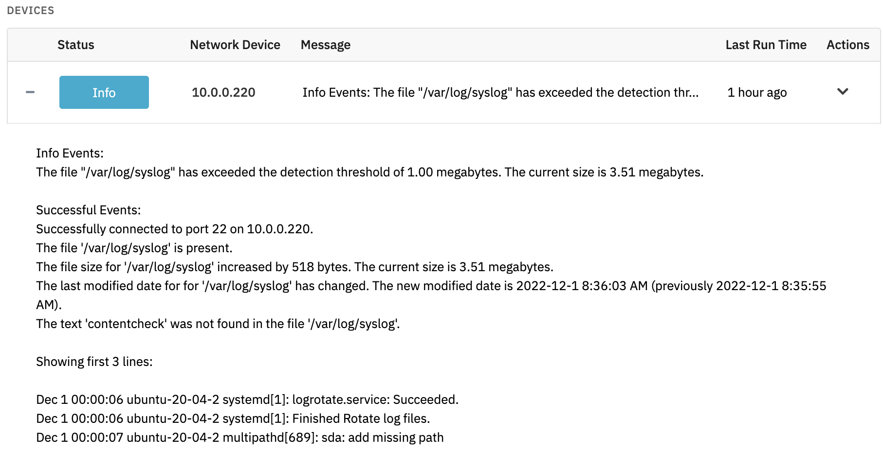Click the truncated Info Events message in the row
883x451 pixels.
tap(500, 92)
